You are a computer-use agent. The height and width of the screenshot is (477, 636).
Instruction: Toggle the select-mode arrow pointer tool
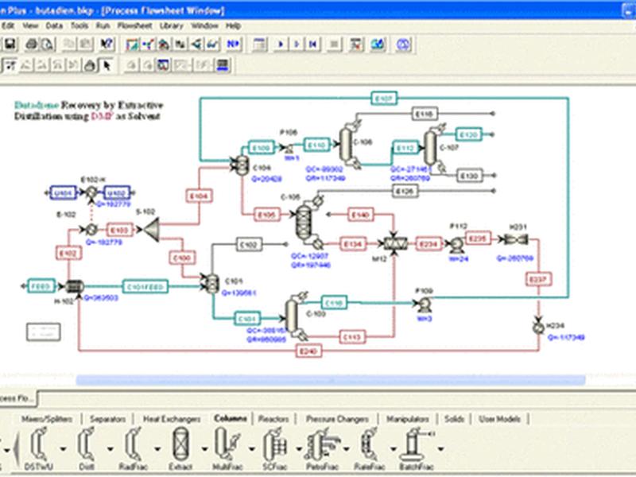(107, 65)
